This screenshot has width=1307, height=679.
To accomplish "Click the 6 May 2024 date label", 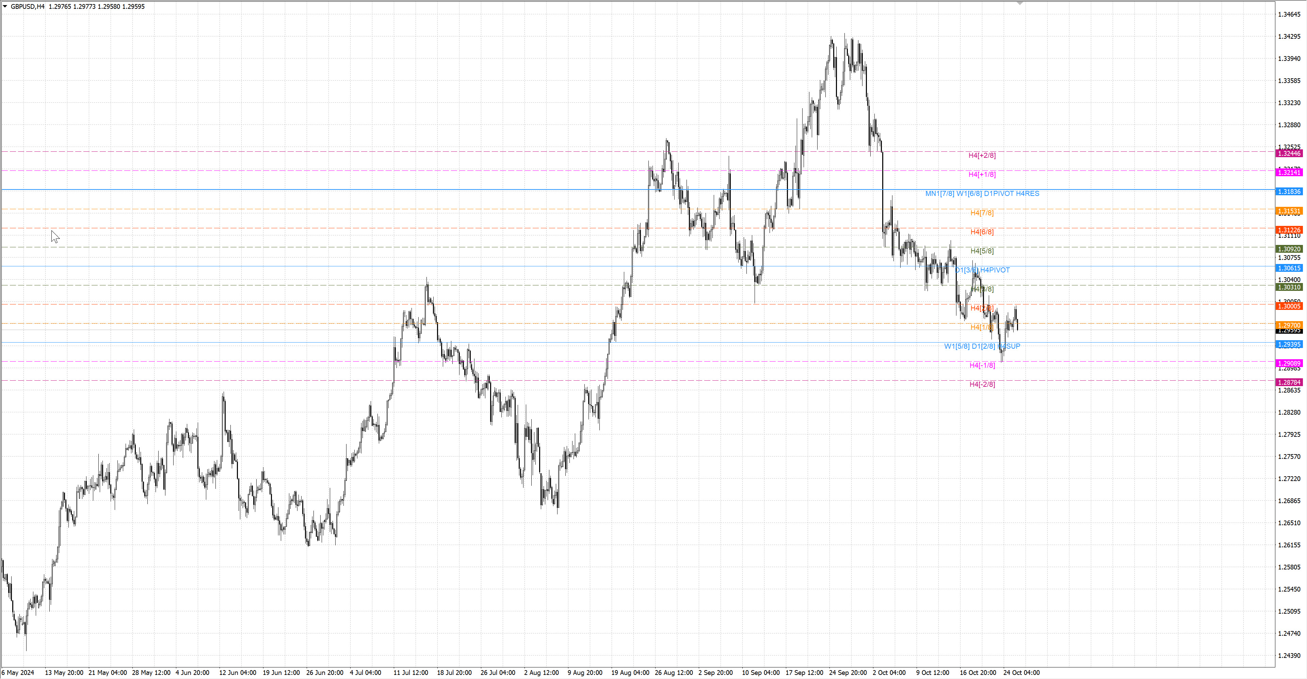I will [18, 673].
